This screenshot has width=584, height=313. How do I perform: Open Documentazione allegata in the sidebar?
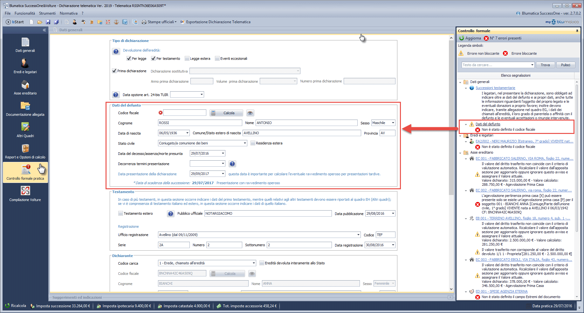(x=25, y=109)
